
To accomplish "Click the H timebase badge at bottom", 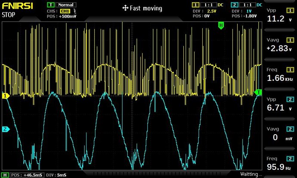I will [5, 175].
